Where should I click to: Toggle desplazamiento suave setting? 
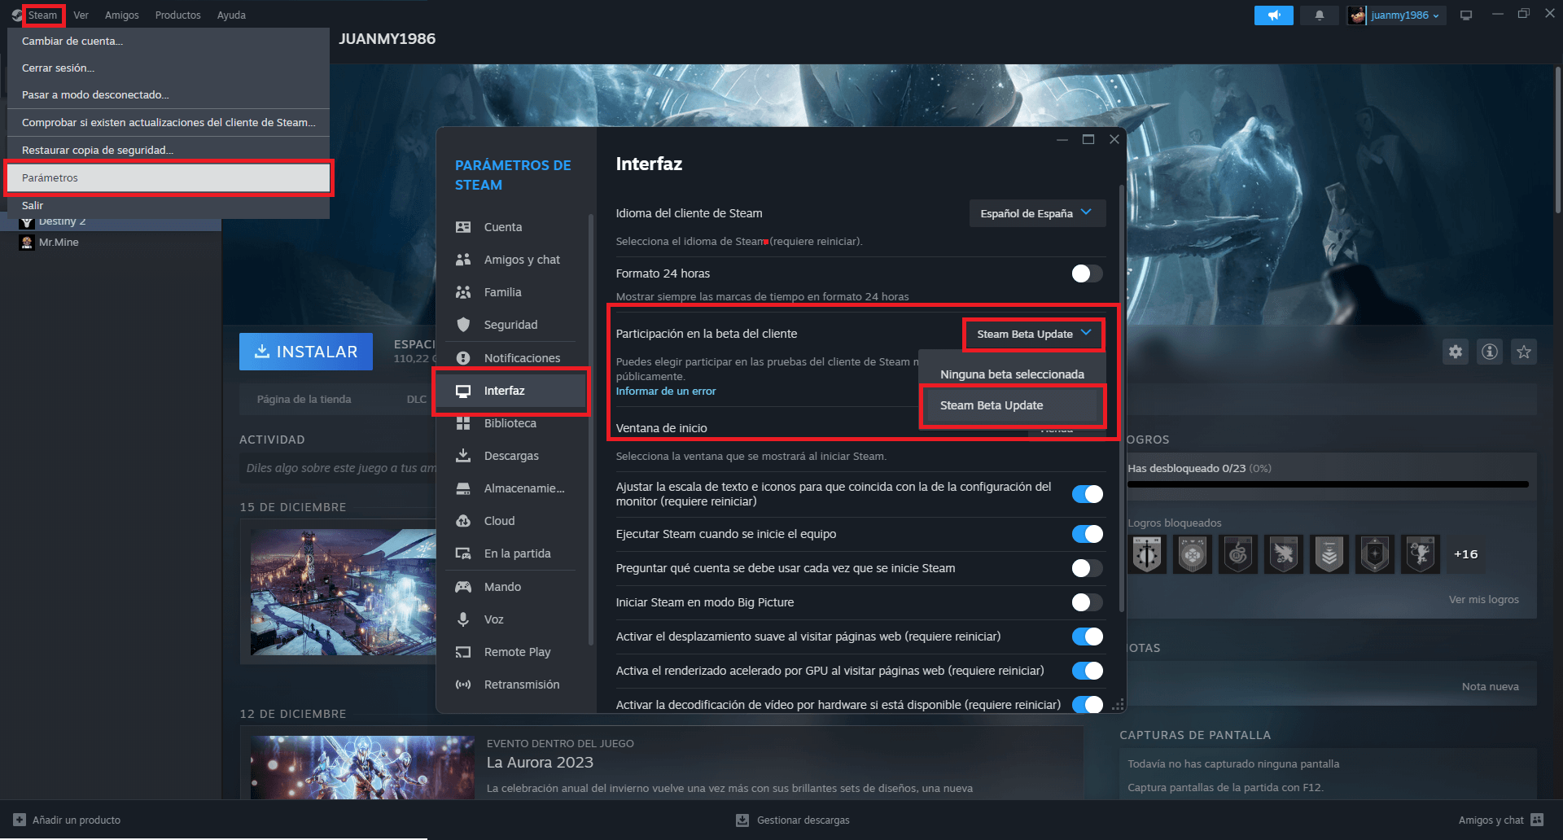(1087, 637)
